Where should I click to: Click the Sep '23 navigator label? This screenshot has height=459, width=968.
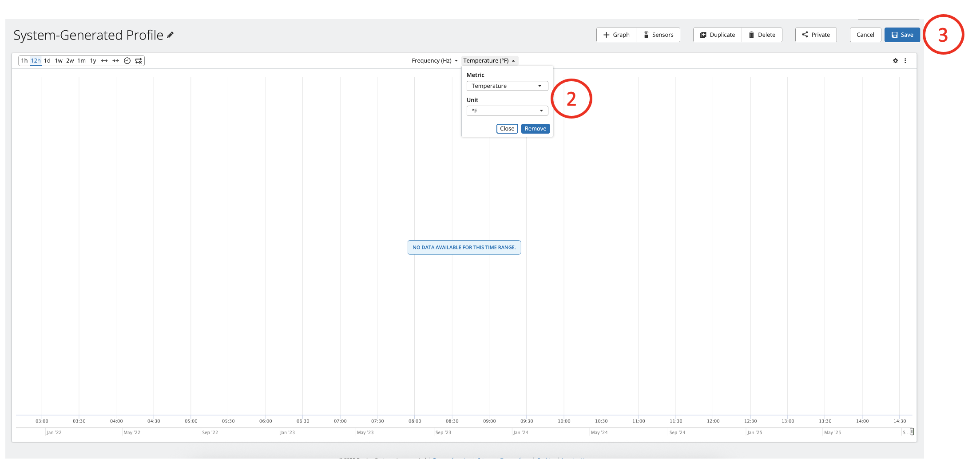click(x=443, y=433)
